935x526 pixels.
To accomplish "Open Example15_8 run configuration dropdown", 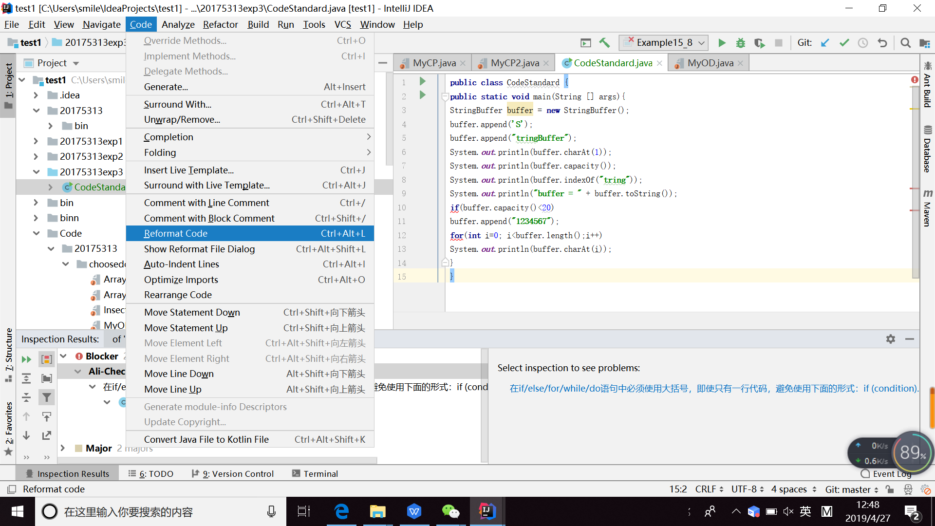I will (x=663, y=43).
